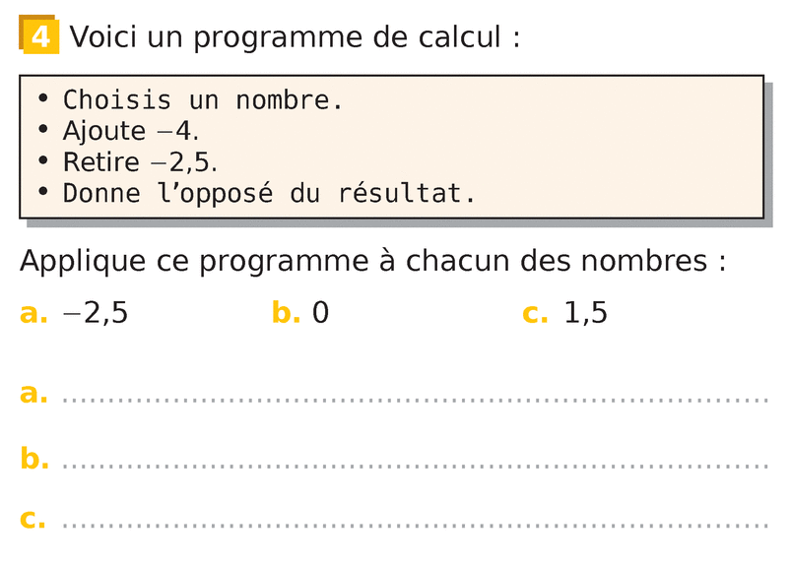Click the "c." label of the answer lines

(33, 519)
